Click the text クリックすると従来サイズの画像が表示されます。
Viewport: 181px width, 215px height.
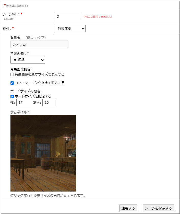tap(48, 195)
